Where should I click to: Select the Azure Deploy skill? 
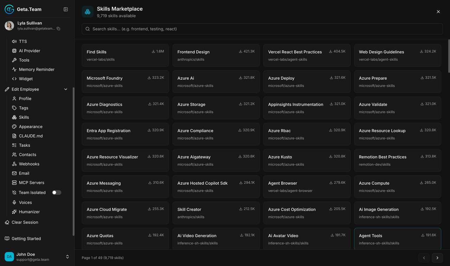[x=307, y=82]
